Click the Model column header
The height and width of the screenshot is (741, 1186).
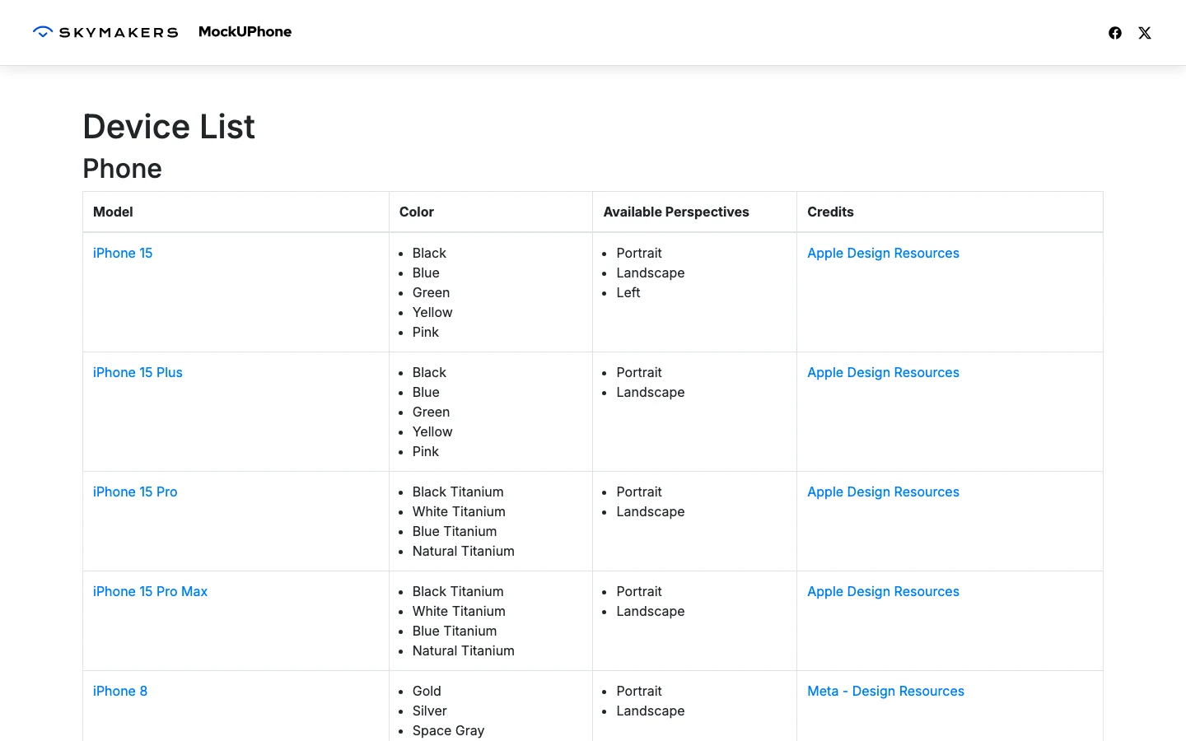pos(113,212)
